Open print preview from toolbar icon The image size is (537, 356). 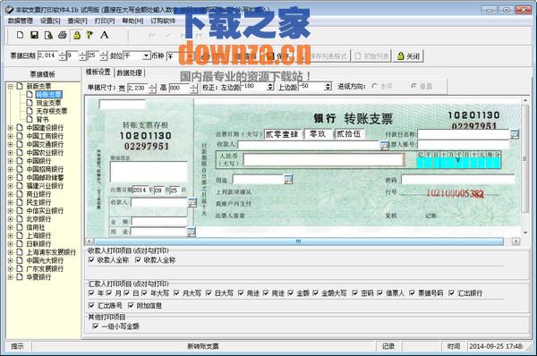click(48, 35)
